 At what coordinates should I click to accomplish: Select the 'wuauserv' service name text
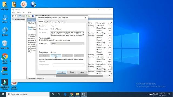pyautogui.click(x=54, y=26)
